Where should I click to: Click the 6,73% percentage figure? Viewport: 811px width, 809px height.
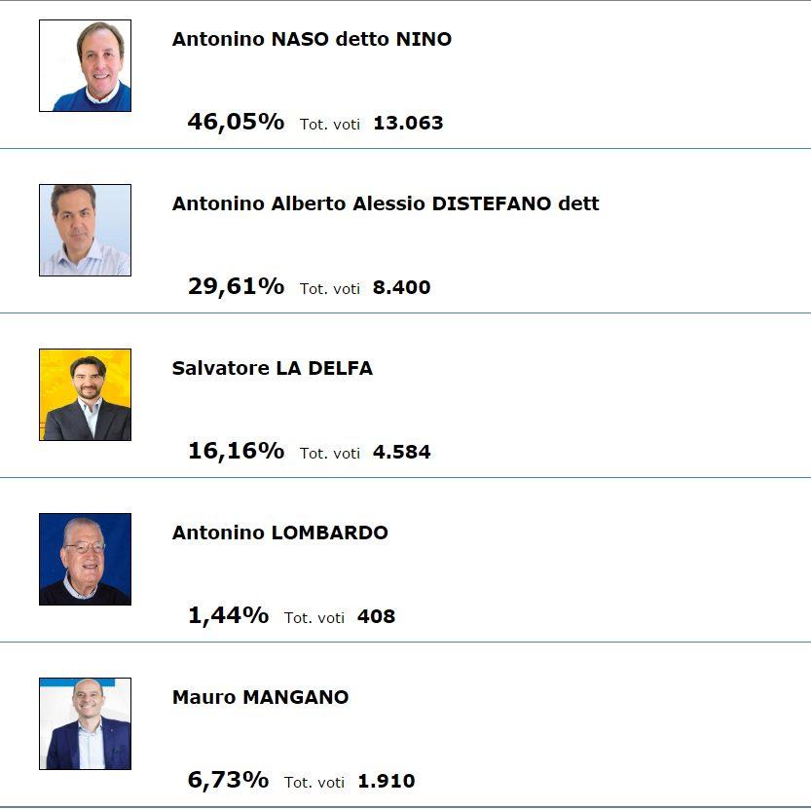click(x=228, y=780)
